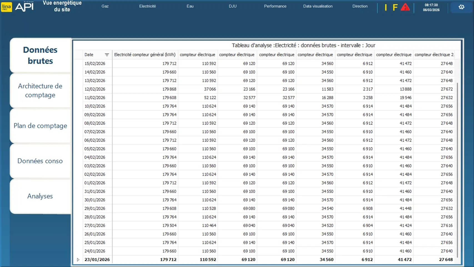Image resolution: width=474 pixels, height=267 pixels.
Task: Click the Analyses side button
Action: click(40, 196)
